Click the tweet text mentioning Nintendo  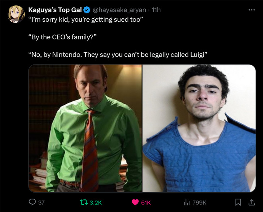point(118,55)
